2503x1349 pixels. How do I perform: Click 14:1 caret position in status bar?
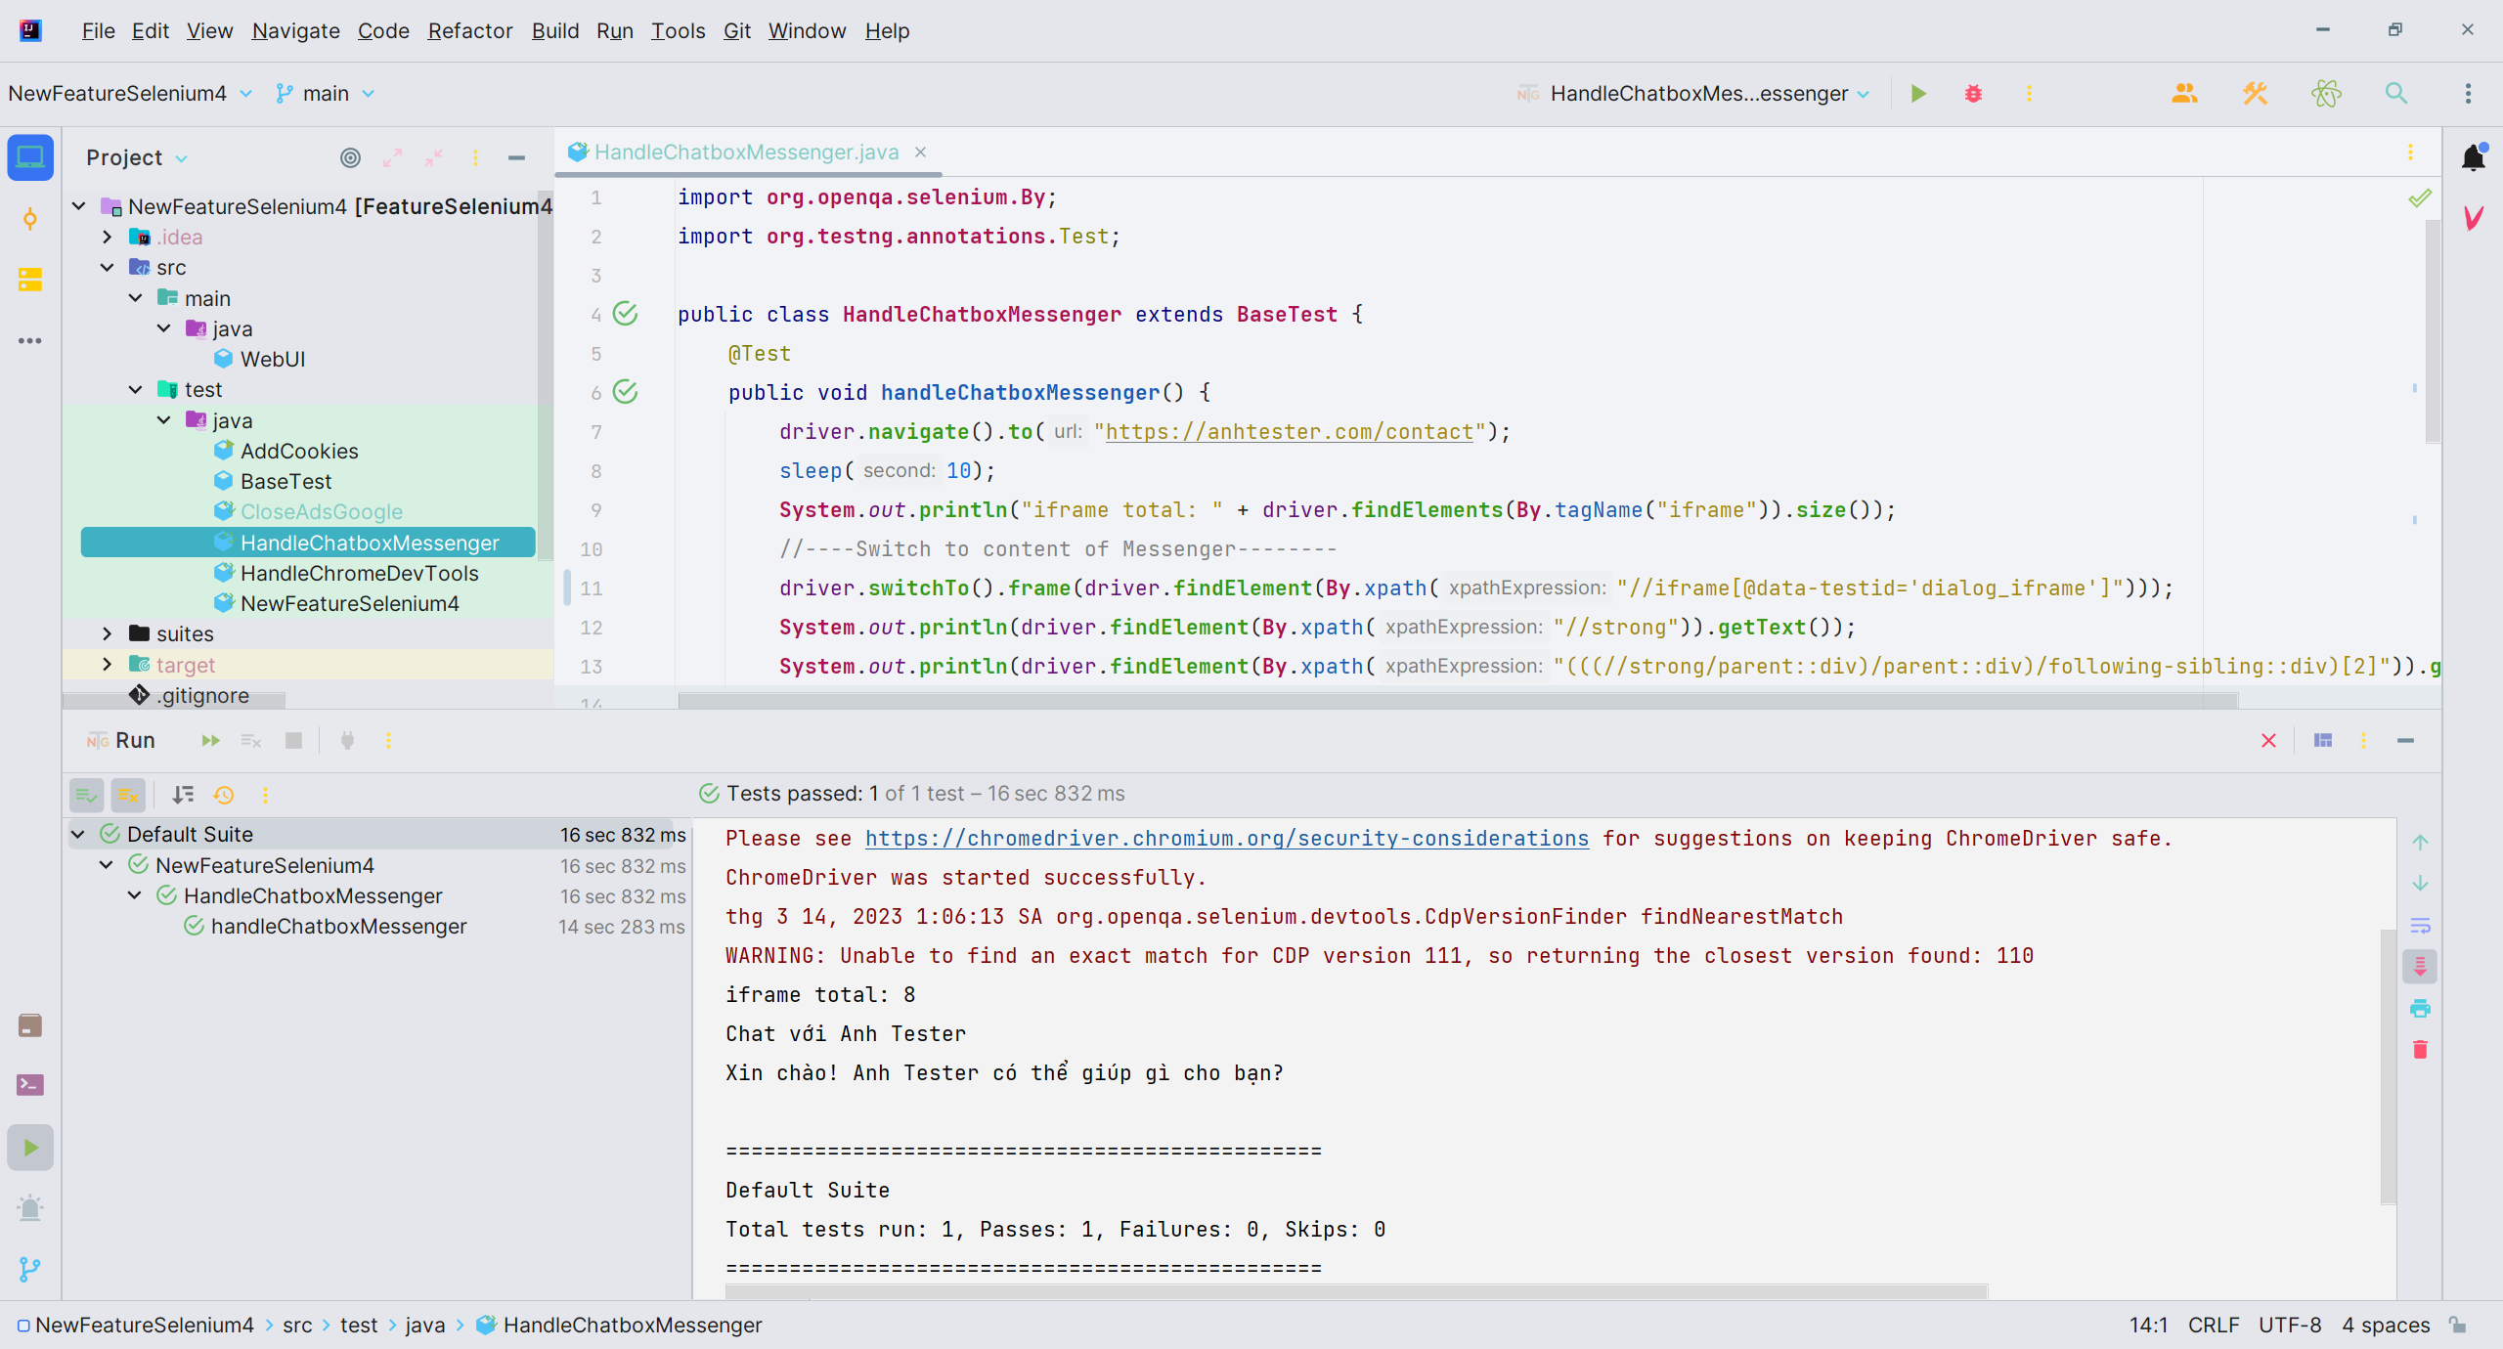(2147, 1325)
